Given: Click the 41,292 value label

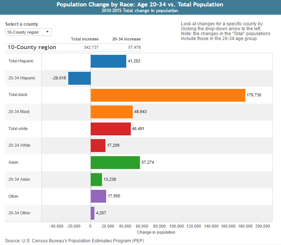Looking at the screenshot, I should 134,61.
